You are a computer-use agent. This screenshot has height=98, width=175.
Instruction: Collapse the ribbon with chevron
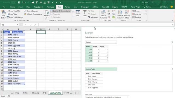tap(173, 21)
